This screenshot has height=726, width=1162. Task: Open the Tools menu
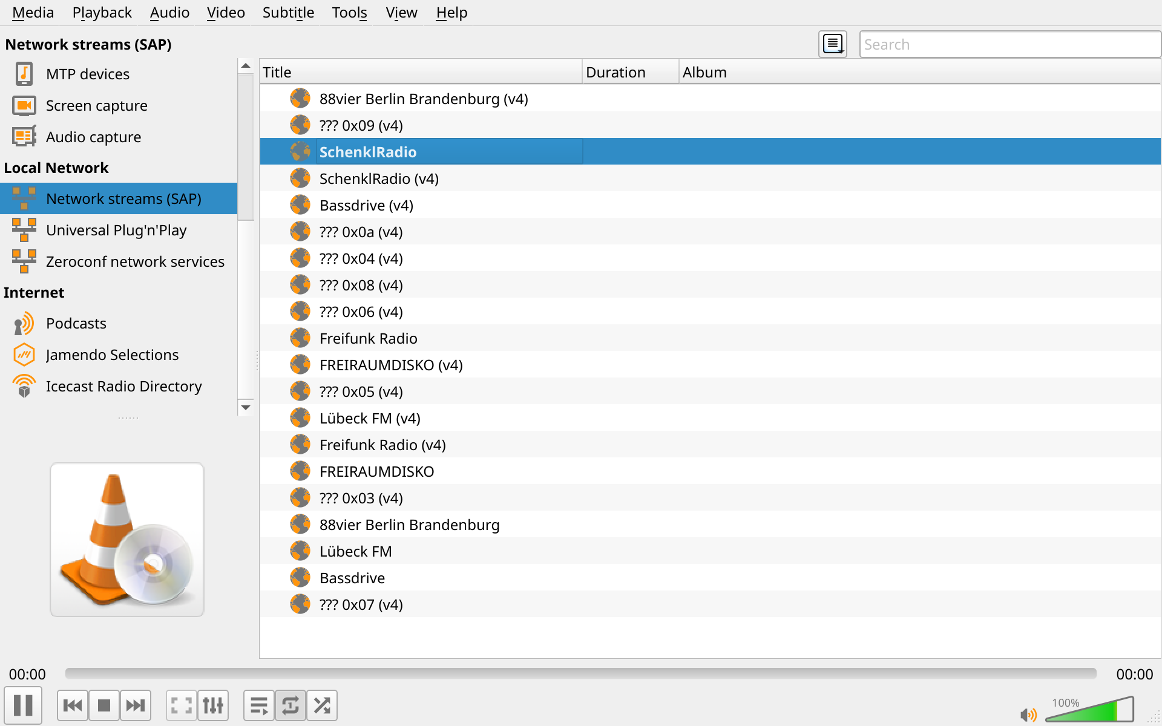point(350,13)
